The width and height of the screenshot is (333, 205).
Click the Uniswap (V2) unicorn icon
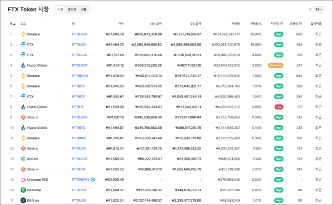tap(23, 180)
